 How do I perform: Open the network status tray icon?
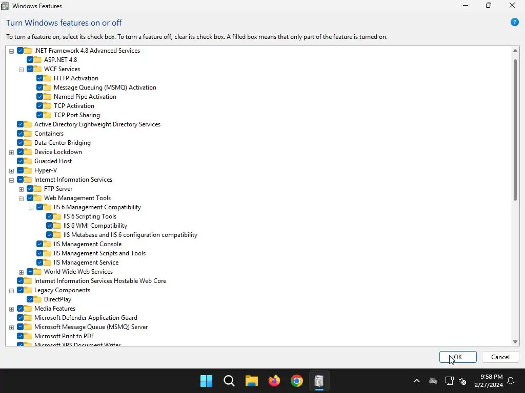449,381
